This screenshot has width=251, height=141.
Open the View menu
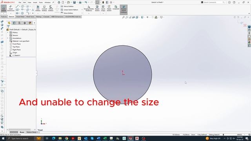click(x=29, y=3)
